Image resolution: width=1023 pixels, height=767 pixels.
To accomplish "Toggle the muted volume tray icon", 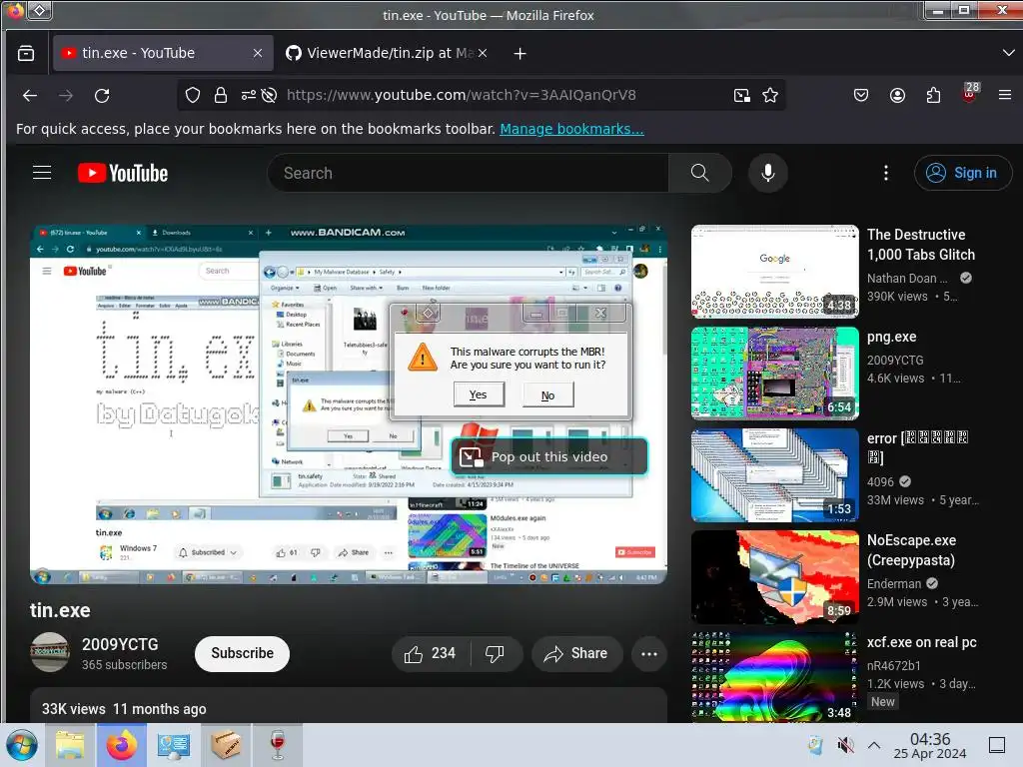I will tap(845, 745).
